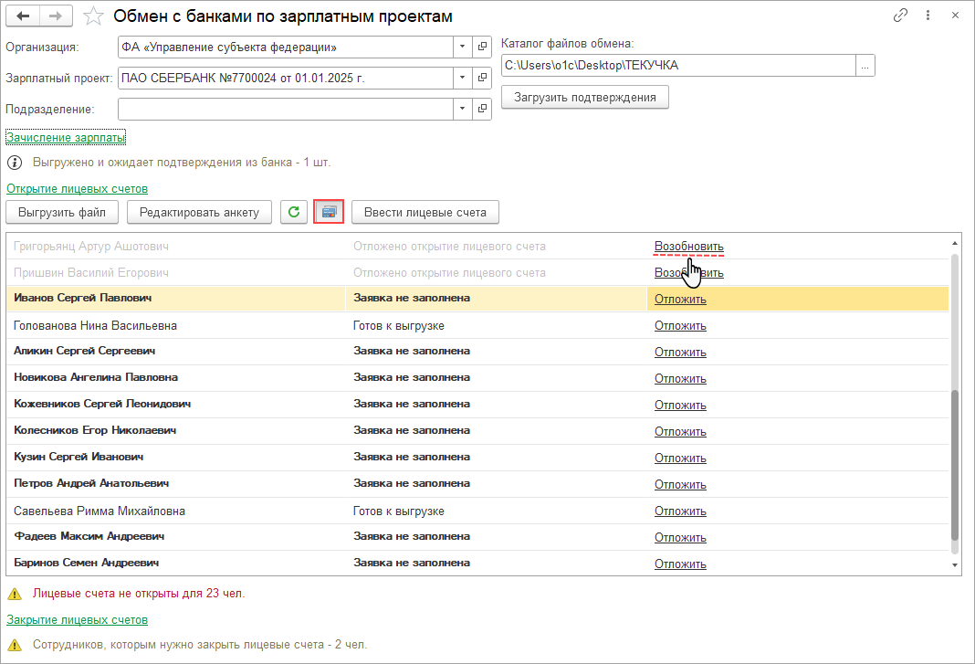
Task: Click the red-outlined card icon button
Action: click(x=329, y=213)
